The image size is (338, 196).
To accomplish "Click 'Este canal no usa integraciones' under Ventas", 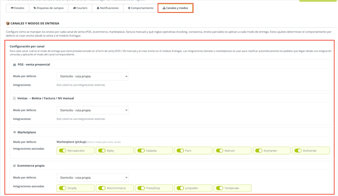I will tap(81, 119).
